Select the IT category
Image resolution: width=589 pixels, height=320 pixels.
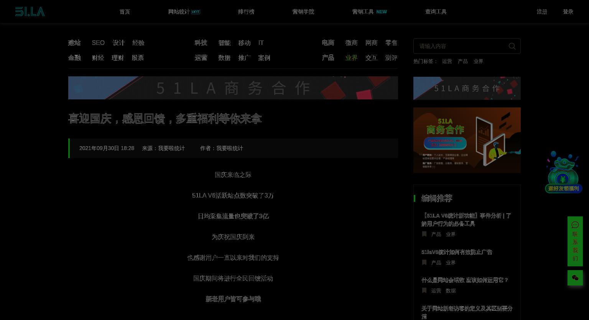(261, 43)
